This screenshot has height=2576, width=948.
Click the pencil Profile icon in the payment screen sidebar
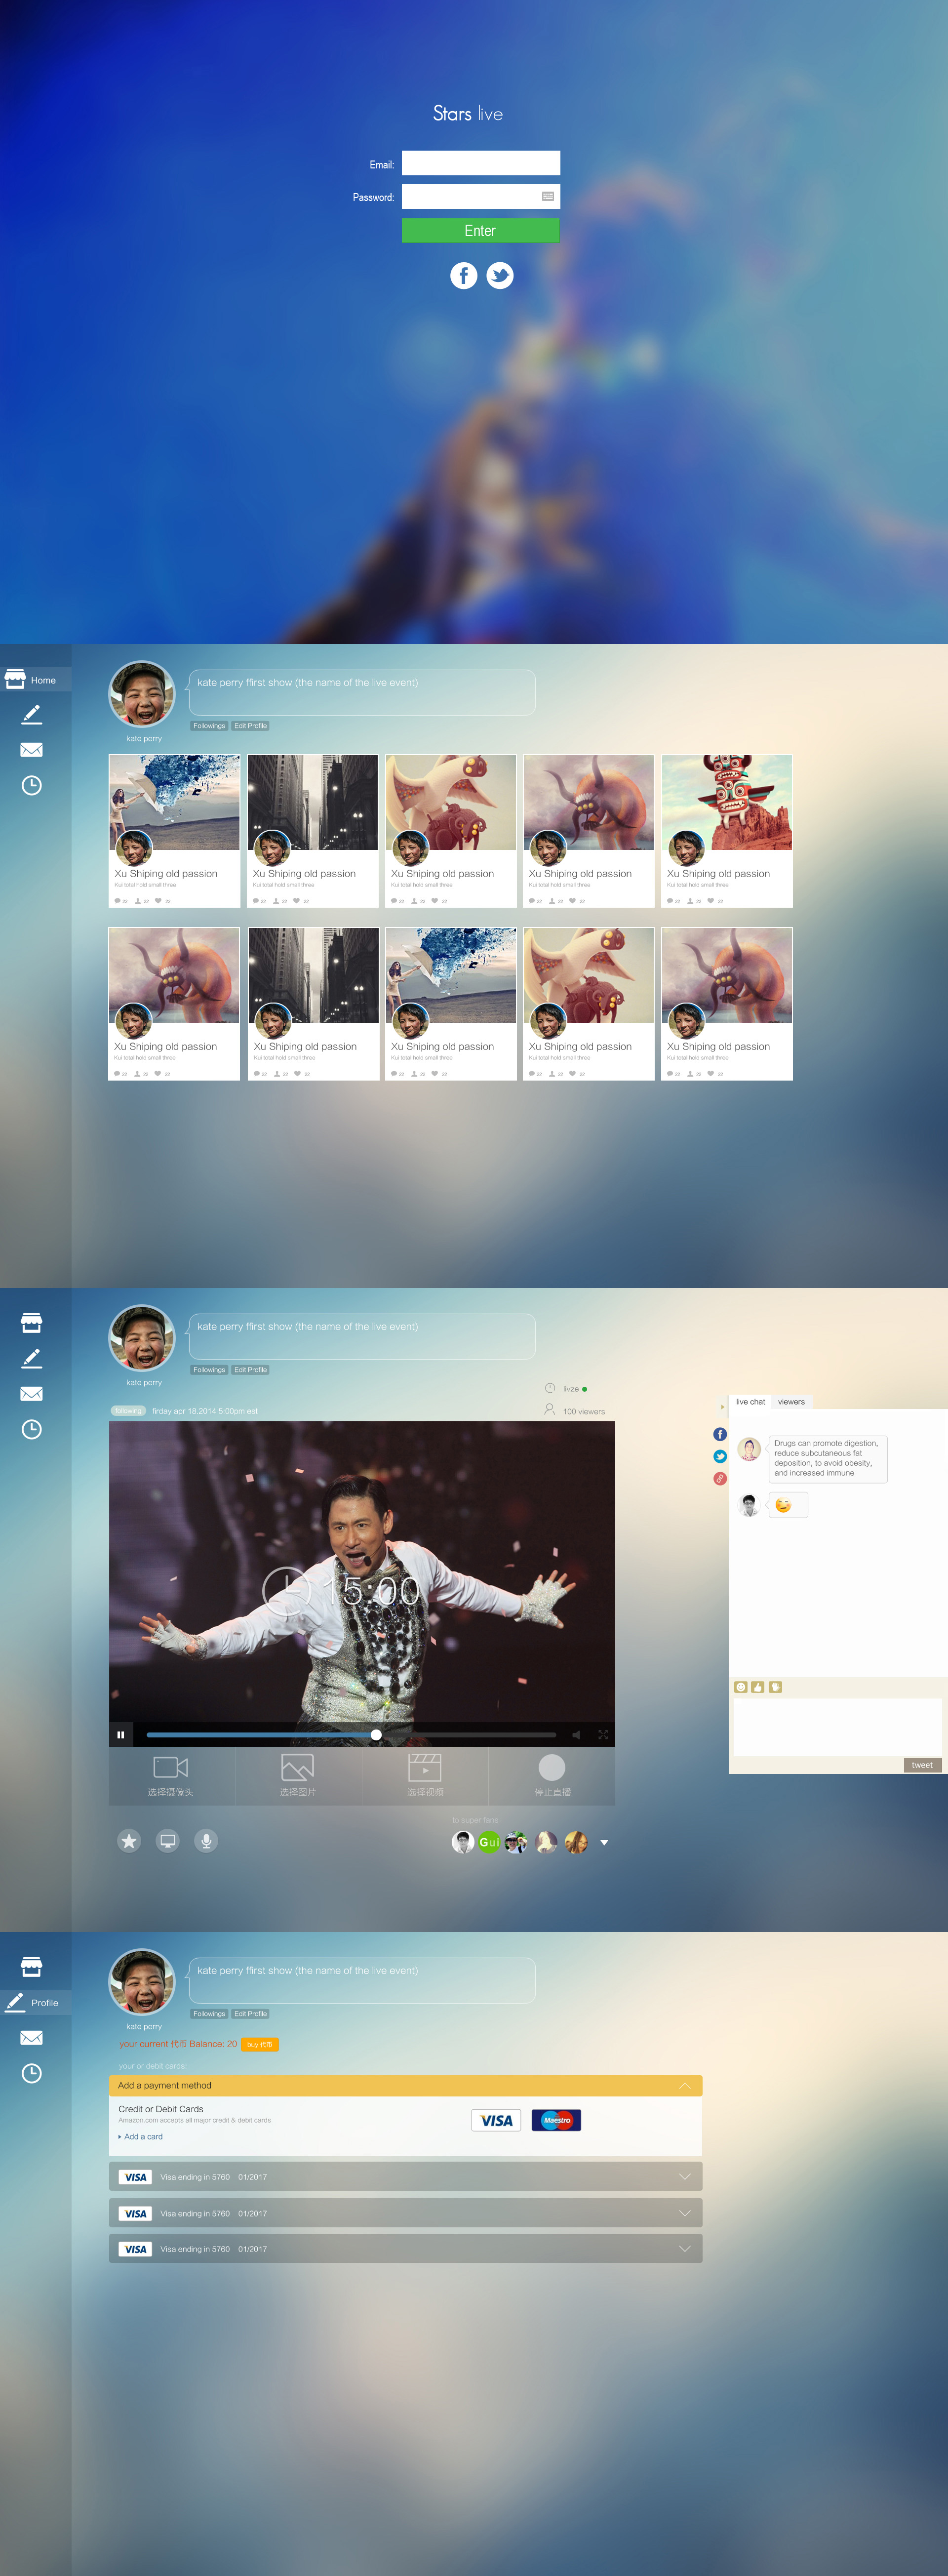15,2002
